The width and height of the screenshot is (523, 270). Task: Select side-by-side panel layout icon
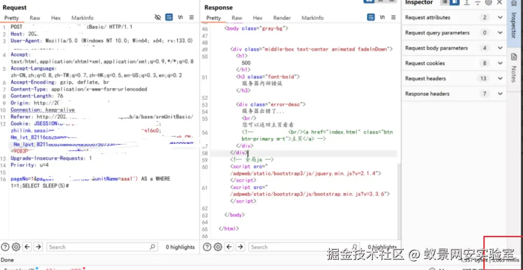point(369,1)
